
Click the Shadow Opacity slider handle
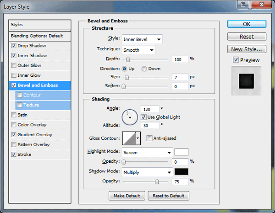pyautogui.click(x=157, y=181)
